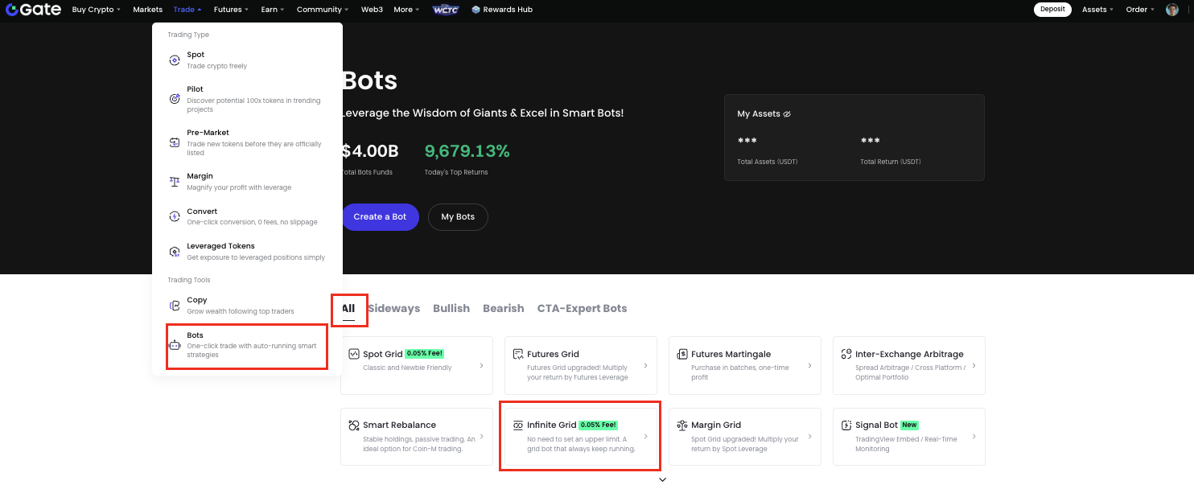Open the user profile avatar
The height and width of the screenshot is (485, 1194).
click(x=1172, y=10)
